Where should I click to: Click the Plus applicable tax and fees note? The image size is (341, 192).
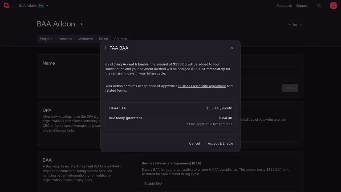pyautogui.click(x=209, y=124)
